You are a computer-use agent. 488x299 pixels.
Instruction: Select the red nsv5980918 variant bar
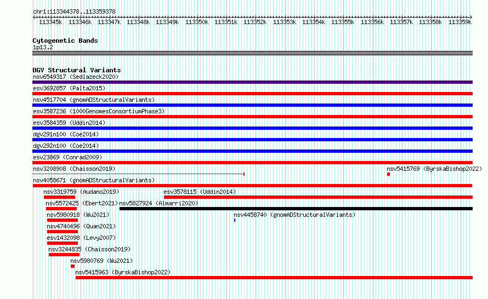point(63,220)
